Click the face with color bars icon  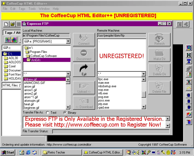pos(189,74)
